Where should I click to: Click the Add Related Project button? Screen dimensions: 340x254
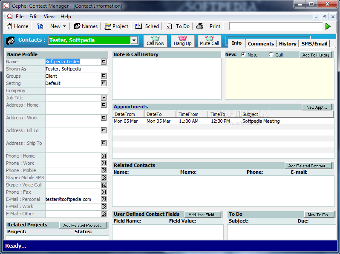[83, 225]
